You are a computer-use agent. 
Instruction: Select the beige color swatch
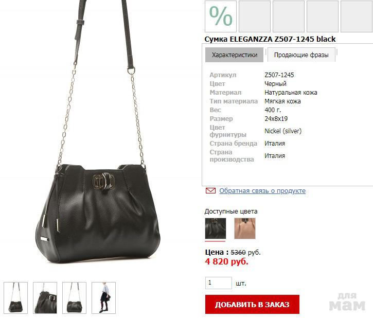tap(245, 228)
